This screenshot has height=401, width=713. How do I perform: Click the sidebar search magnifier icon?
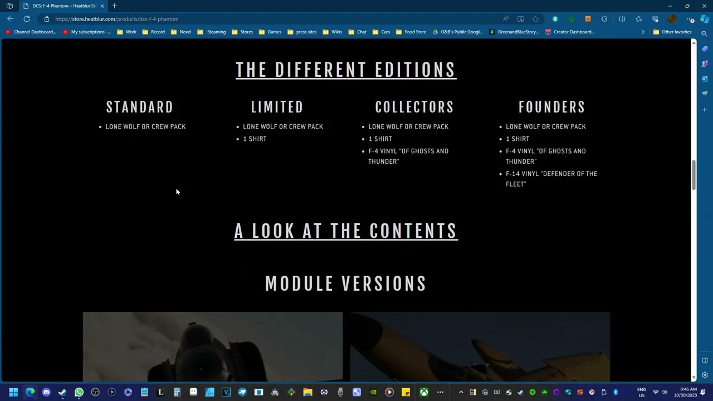[x=705, y=34]
